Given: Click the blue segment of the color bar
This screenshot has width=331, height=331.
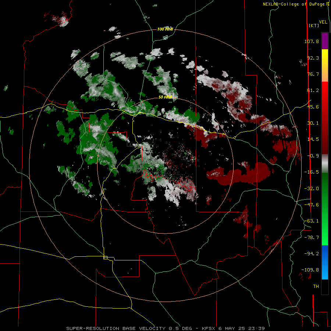Looking at the screenshot, I should [x=325, y=262].
